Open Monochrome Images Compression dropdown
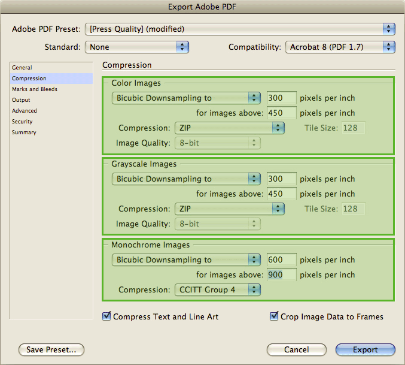Viewport: 405px width, 365px height. (x=218, y=290)
